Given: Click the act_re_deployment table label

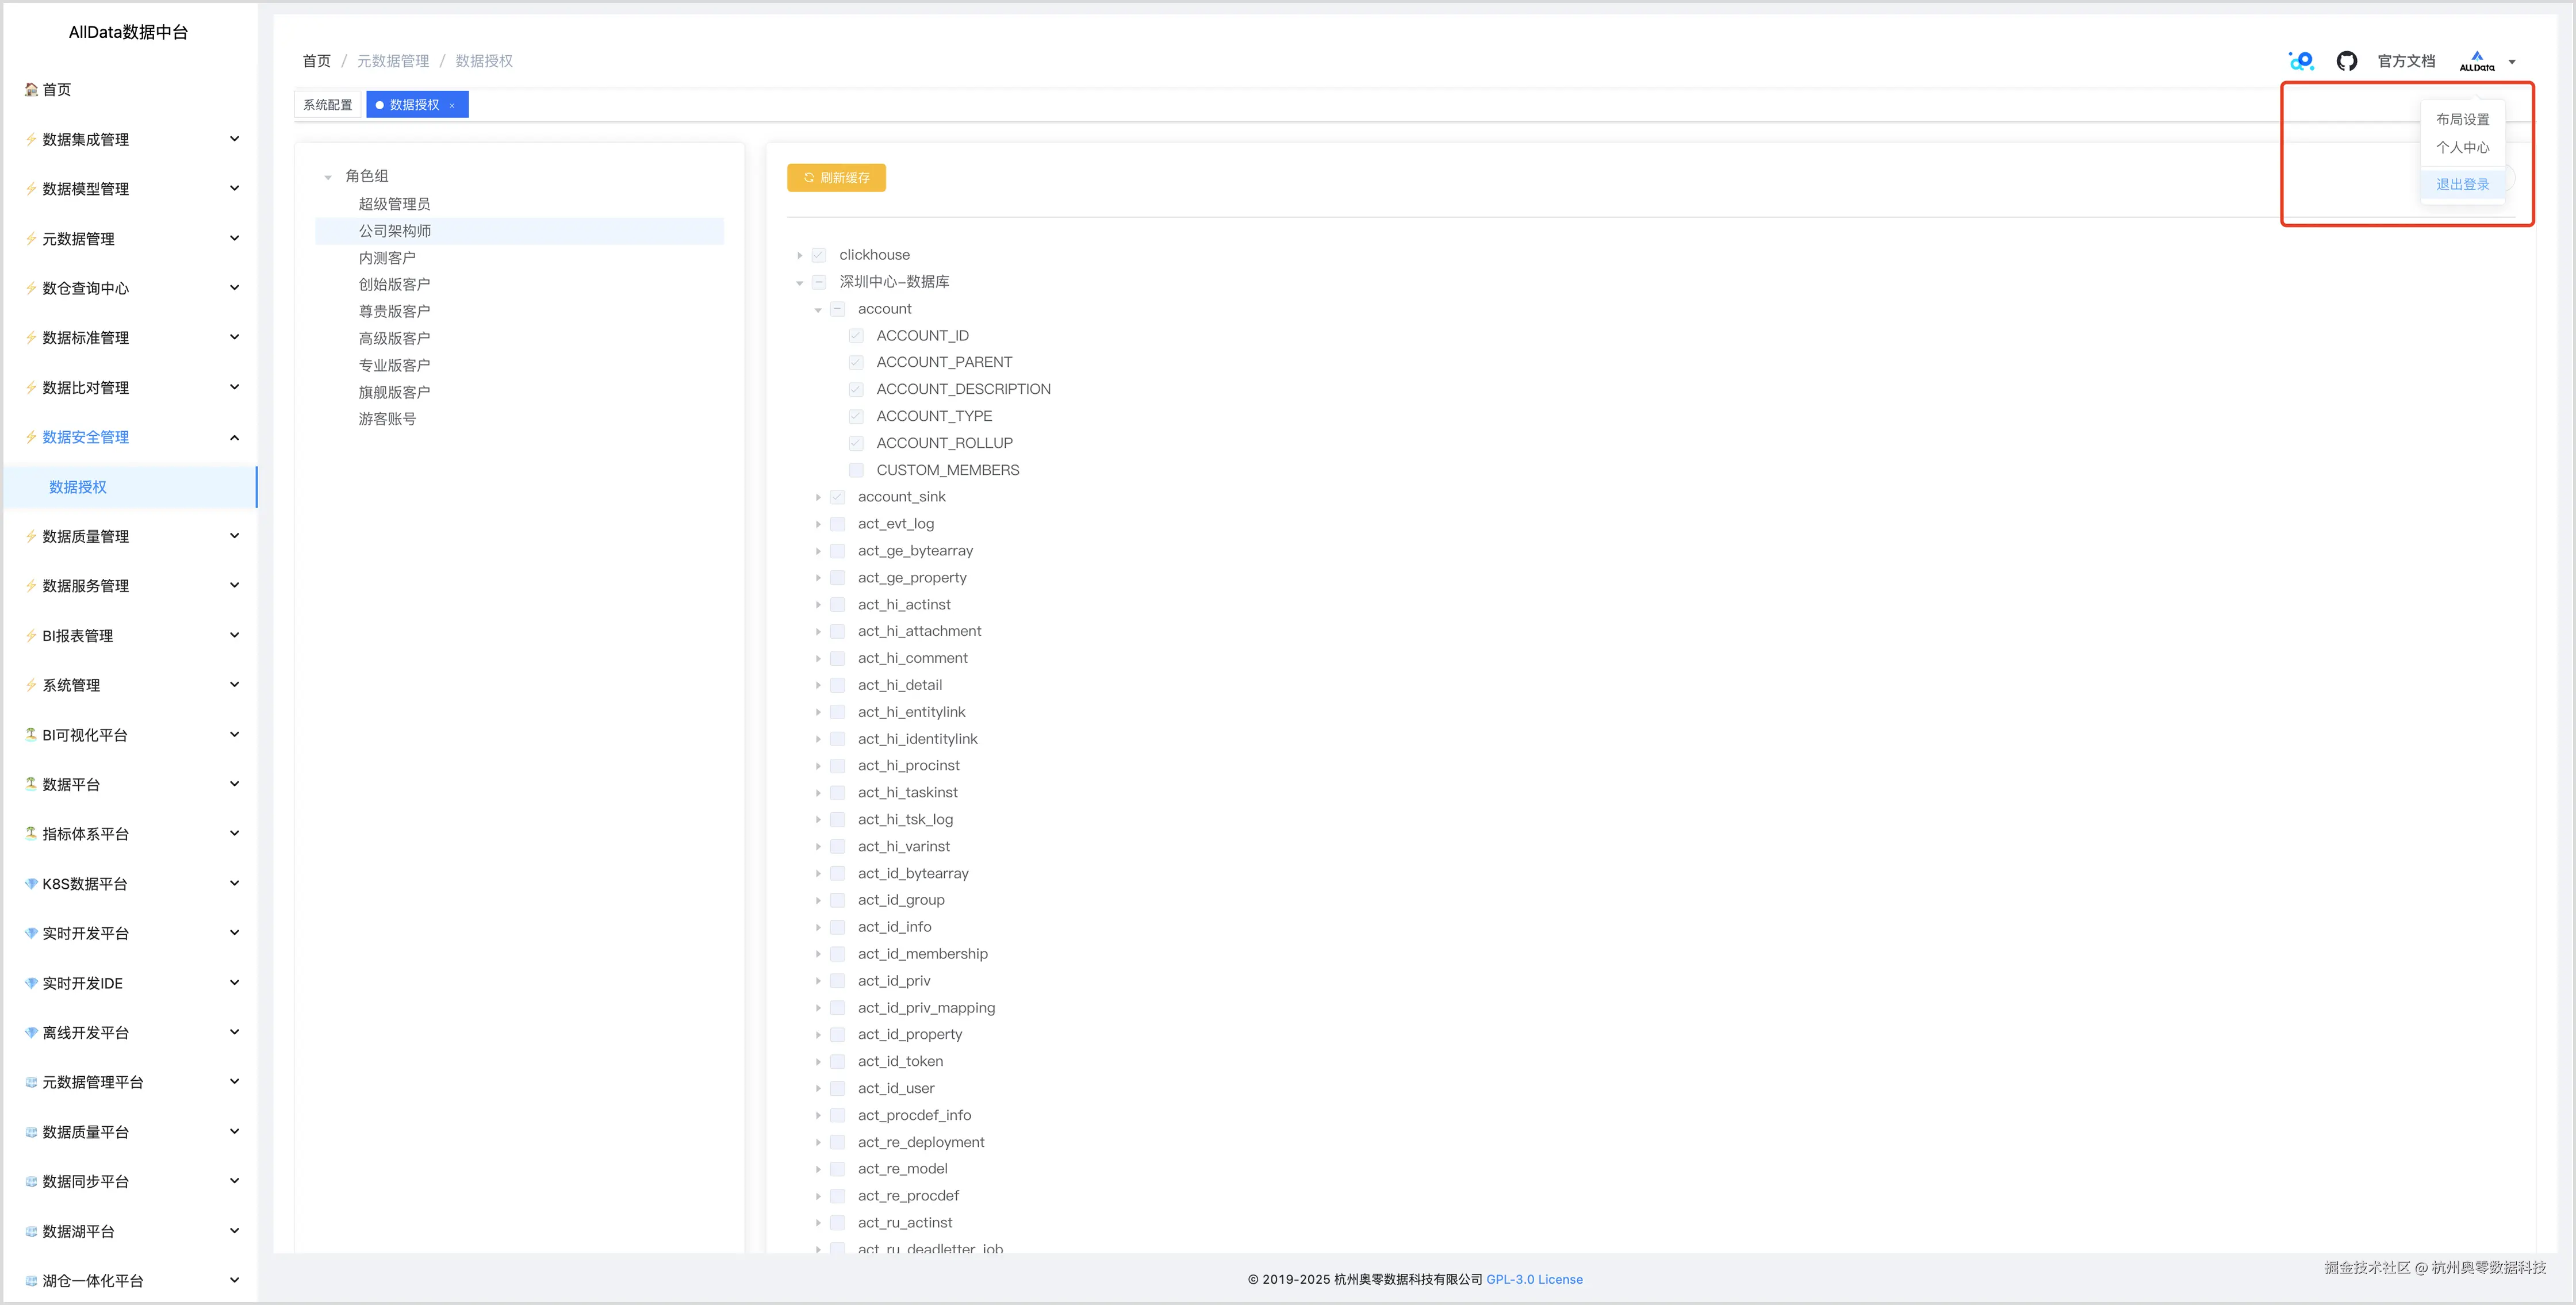Looking at the screenshot, I should tap(920, 1142).
